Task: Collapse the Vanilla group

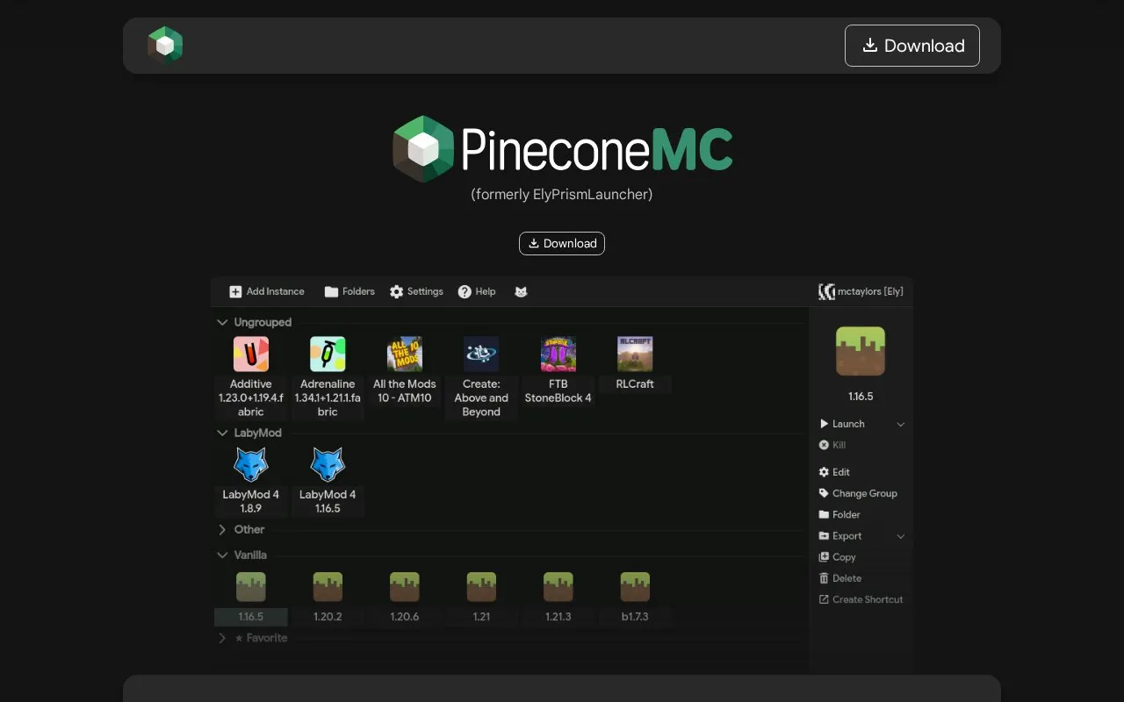Action: [x=222, y=555]
